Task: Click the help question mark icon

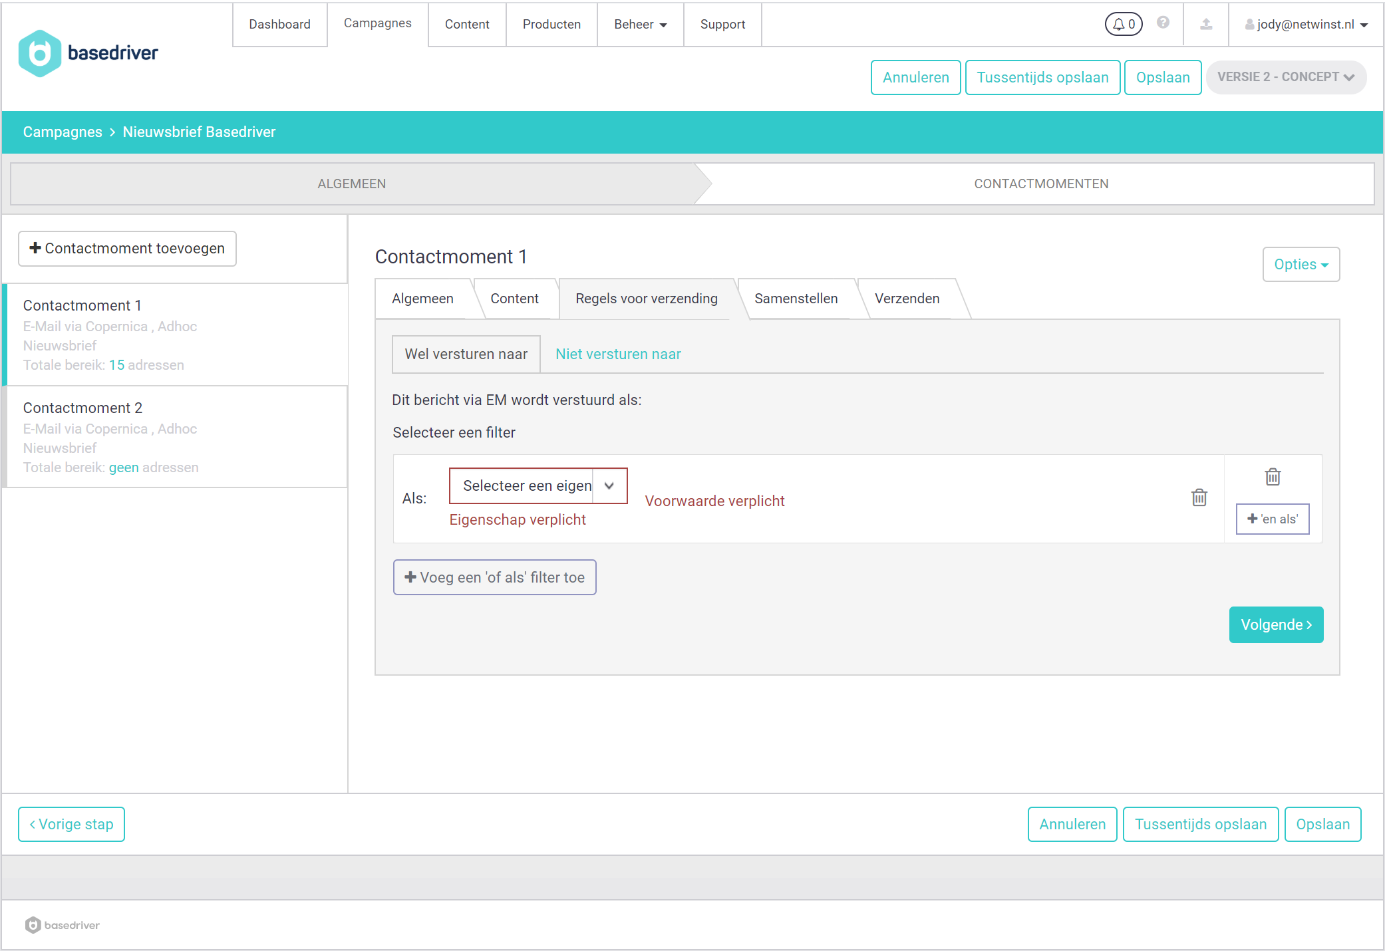Action: [x=1163, y=23]
